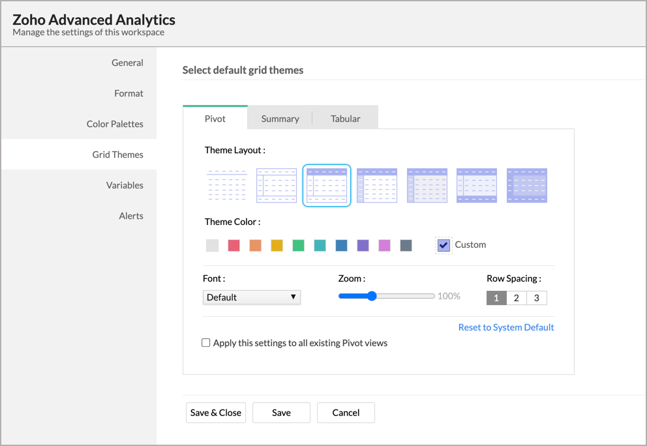Viewport: 647px width, 446px height.
Task: Pick the blue theme color swatch
Action: coord(341,245)
